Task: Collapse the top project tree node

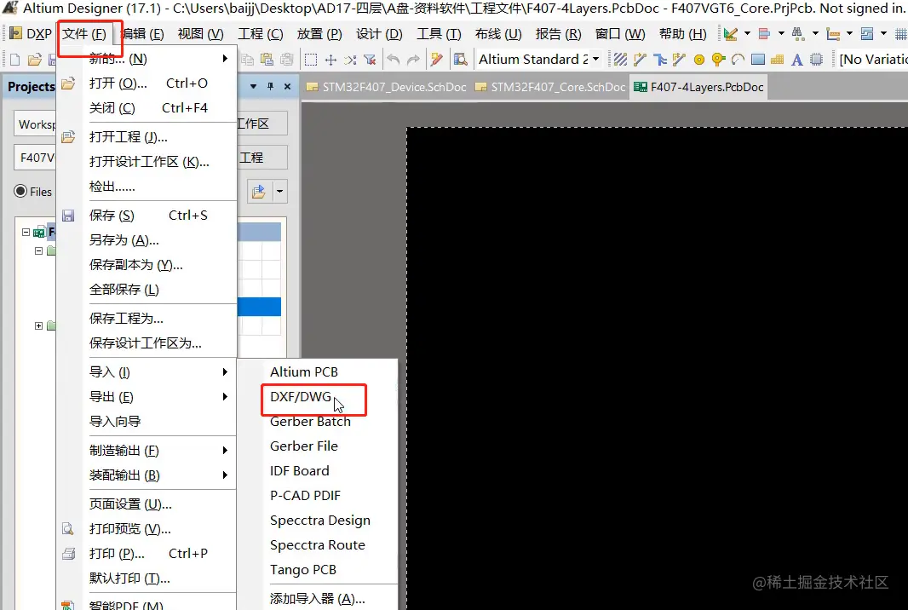Action: [26, 232]
